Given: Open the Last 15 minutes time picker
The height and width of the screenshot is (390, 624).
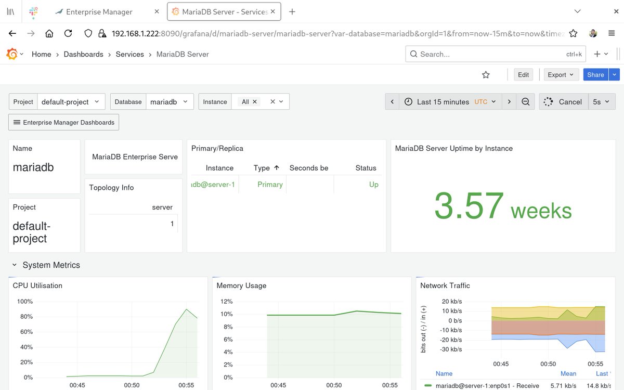Looking at the screenshot, I should (x=451, y=102).
